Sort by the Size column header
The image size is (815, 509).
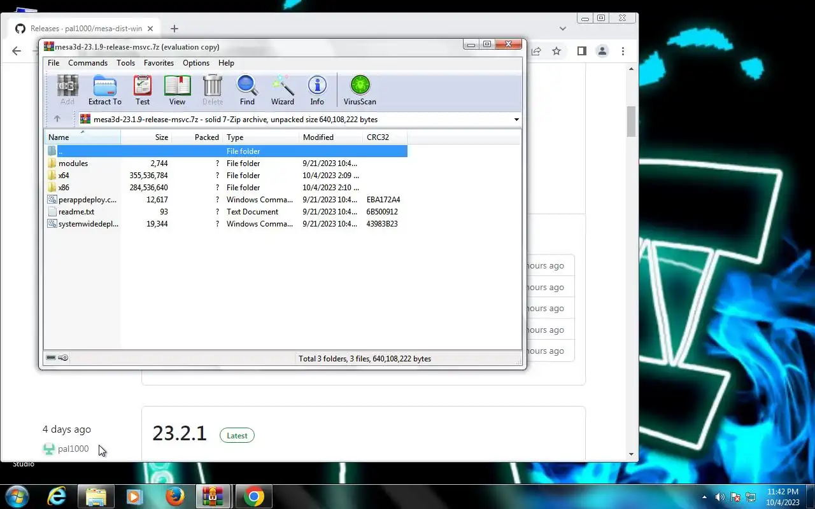coord(146,137)
